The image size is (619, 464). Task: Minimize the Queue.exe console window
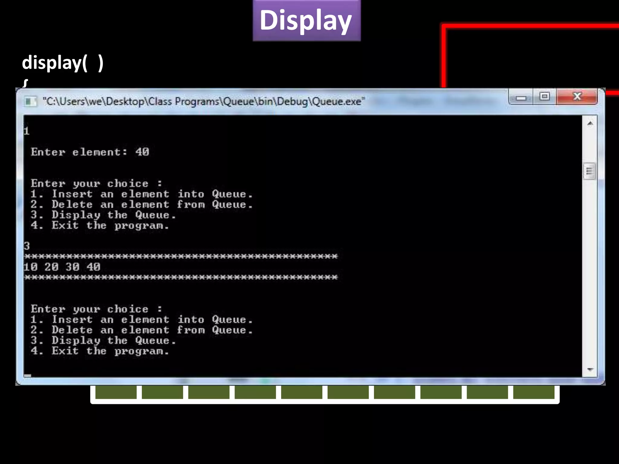pos(521,97)
